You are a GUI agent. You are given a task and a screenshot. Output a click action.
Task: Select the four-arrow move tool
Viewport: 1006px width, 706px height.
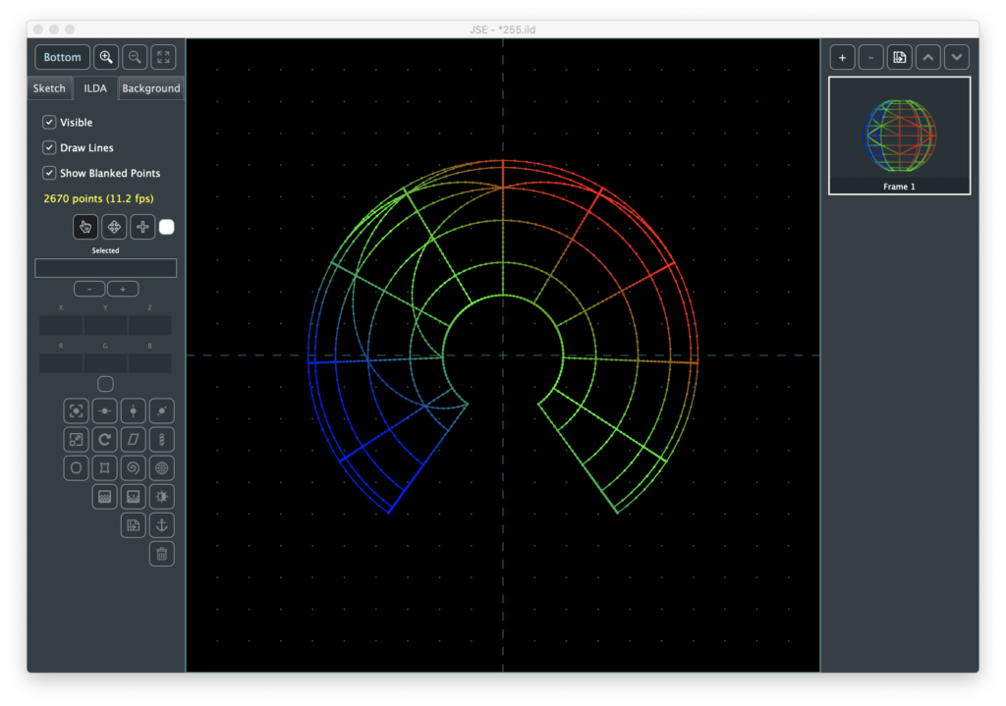point(114,227)
